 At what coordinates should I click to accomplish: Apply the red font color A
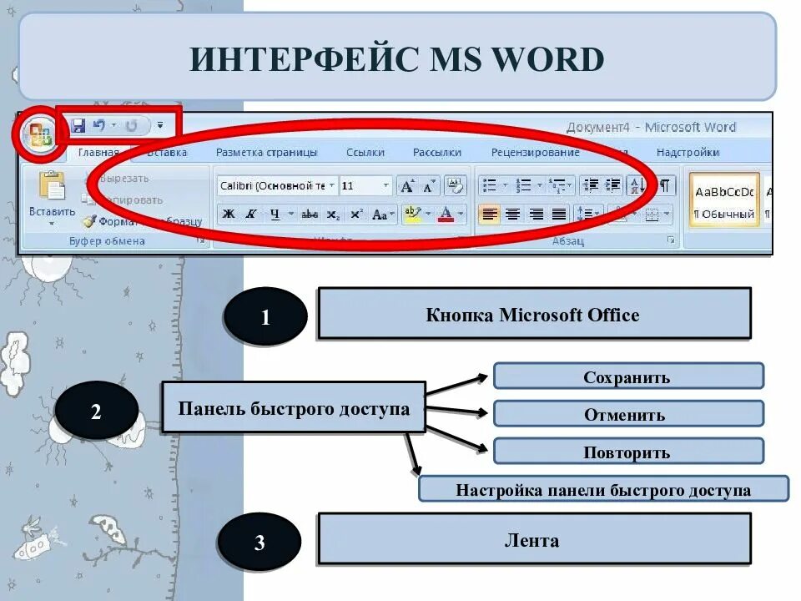[x=446, y=215]
